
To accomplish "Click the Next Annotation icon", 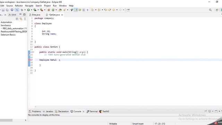I will point(93,10).
